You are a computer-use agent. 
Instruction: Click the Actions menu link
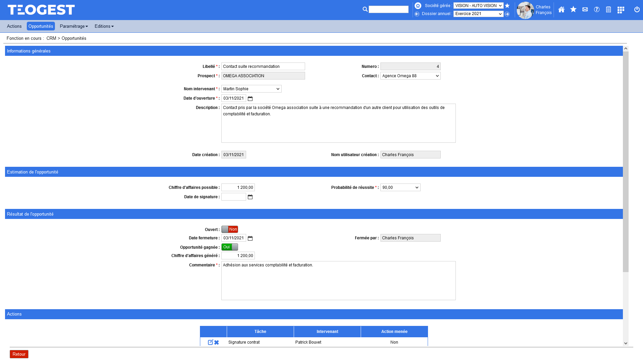click(14, 26)
